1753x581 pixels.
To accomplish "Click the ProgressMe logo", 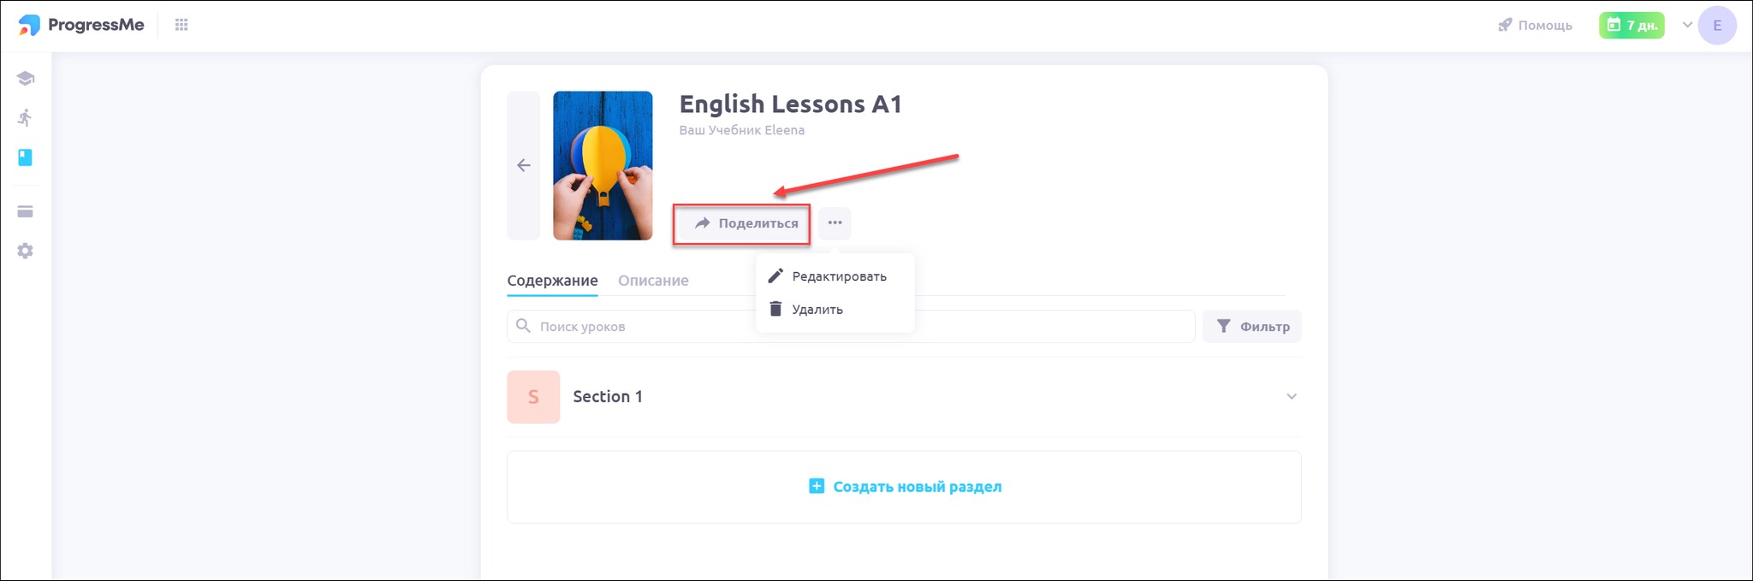I will click(81, 26).
